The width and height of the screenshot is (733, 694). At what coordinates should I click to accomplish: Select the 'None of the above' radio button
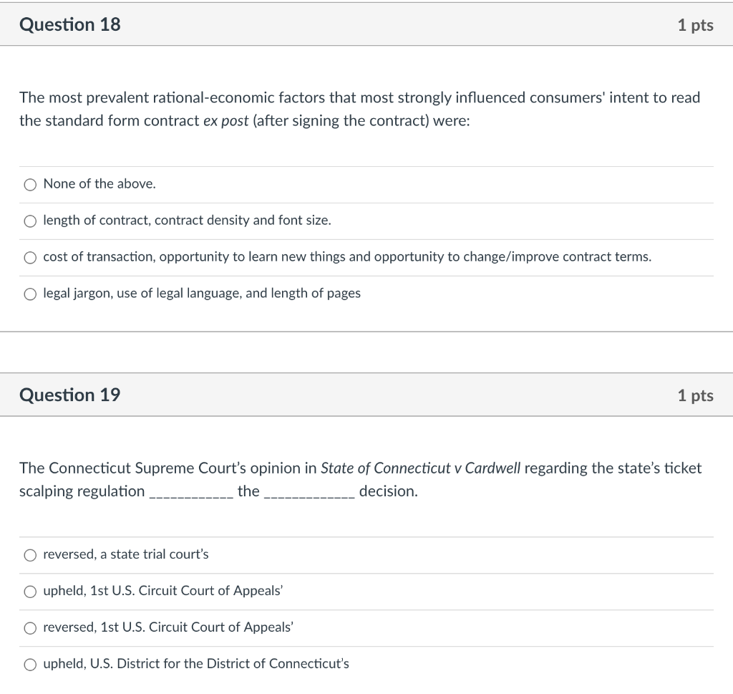click(x=30, y=185)
